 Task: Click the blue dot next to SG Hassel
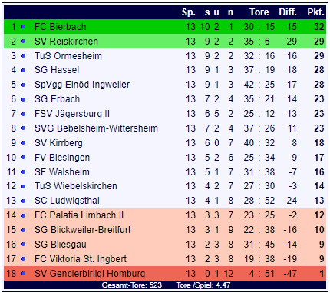(23, 70)
